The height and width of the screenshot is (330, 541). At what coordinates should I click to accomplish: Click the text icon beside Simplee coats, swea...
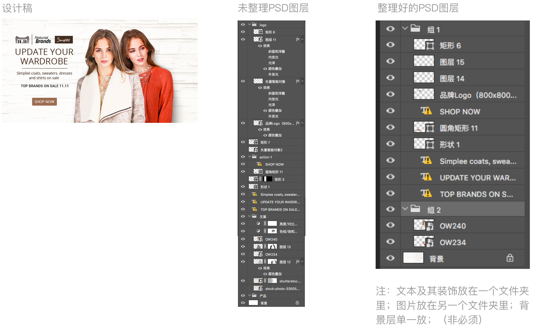426,160
